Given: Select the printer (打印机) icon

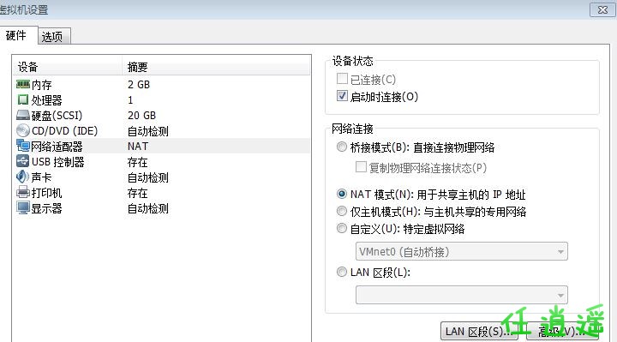Looking at the screenshot, I should click(23, 193).
